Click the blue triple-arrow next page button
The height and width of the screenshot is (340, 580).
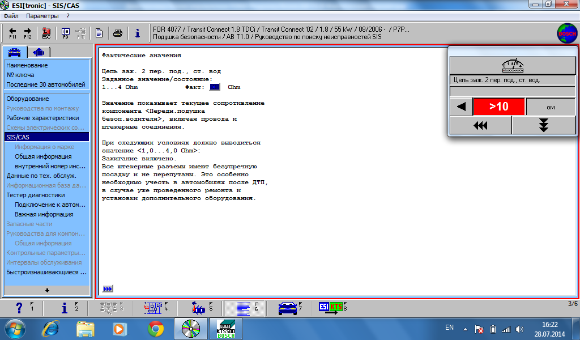coord(108,288)
